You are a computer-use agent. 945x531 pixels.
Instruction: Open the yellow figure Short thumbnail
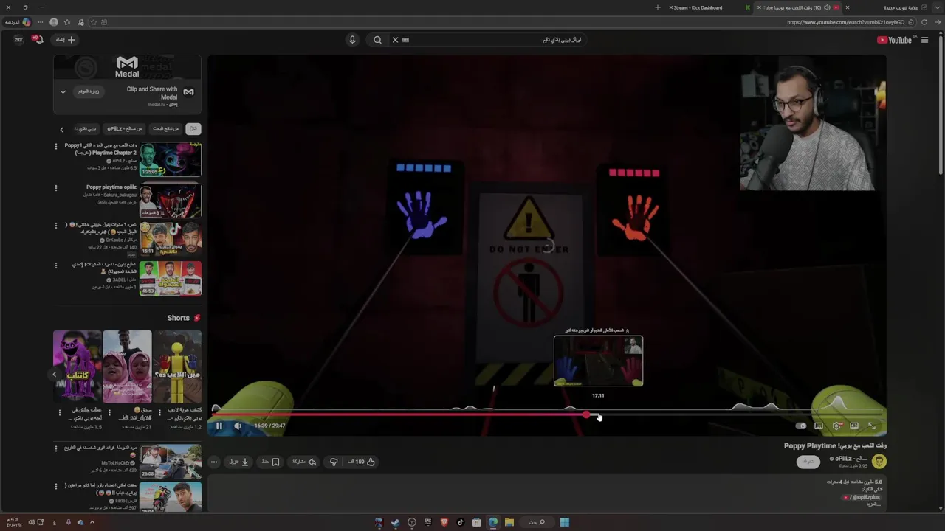click(x=176, y=366)
